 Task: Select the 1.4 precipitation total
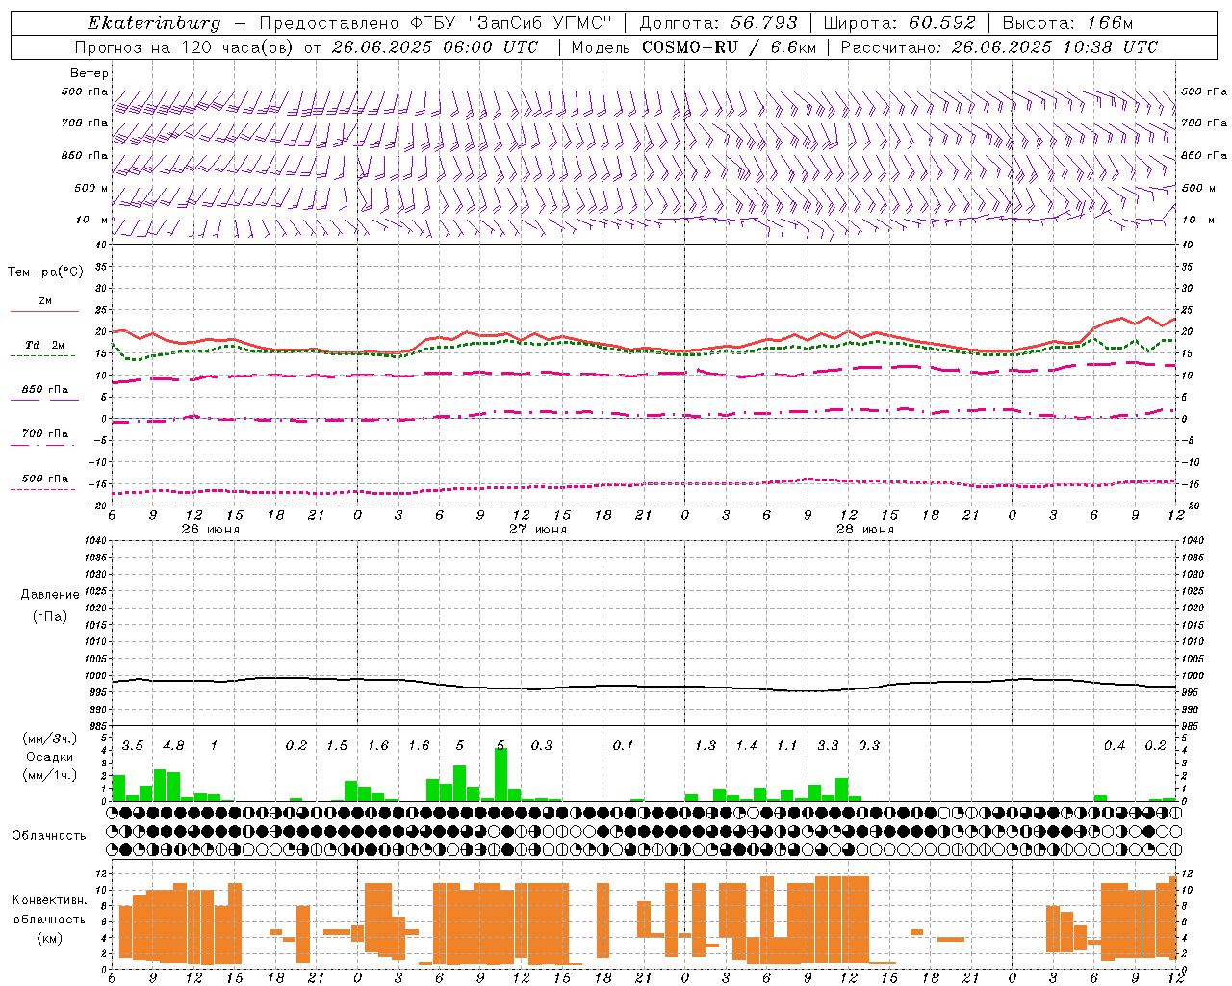[747, 746]
